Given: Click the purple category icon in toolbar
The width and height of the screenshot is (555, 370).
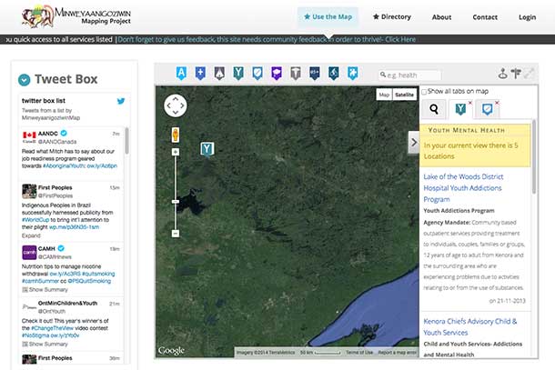Looking at the screenshot, I should 277,73.
